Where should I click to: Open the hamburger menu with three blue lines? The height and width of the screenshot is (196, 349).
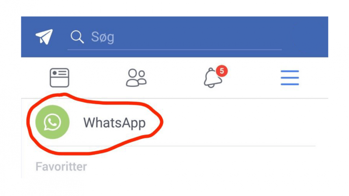click(x=289, y=78)
